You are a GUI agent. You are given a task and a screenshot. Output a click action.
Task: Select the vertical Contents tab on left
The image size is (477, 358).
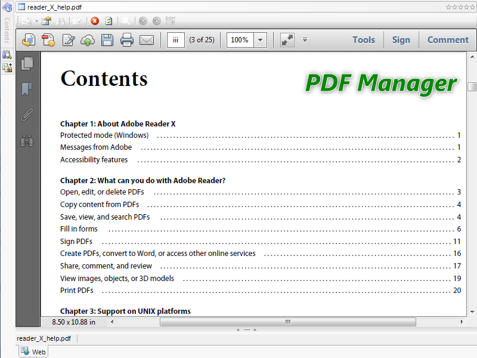click(7, 30)
